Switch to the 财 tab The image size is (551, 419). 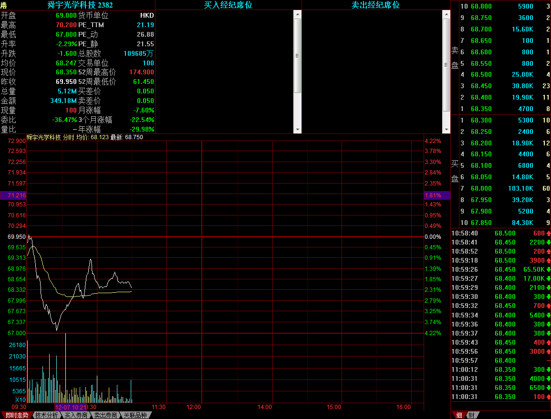point(471,415)
